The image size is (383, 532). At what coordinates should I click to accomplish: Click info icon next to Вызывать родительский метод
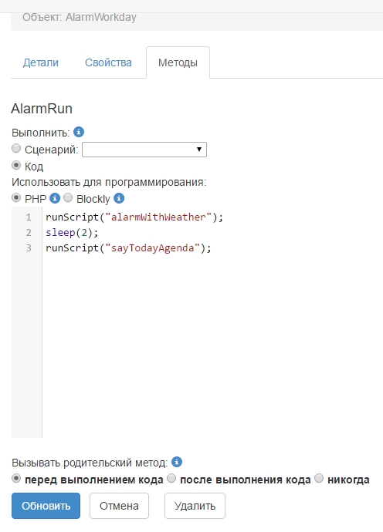pyautogui.click(x=177, y=462)
